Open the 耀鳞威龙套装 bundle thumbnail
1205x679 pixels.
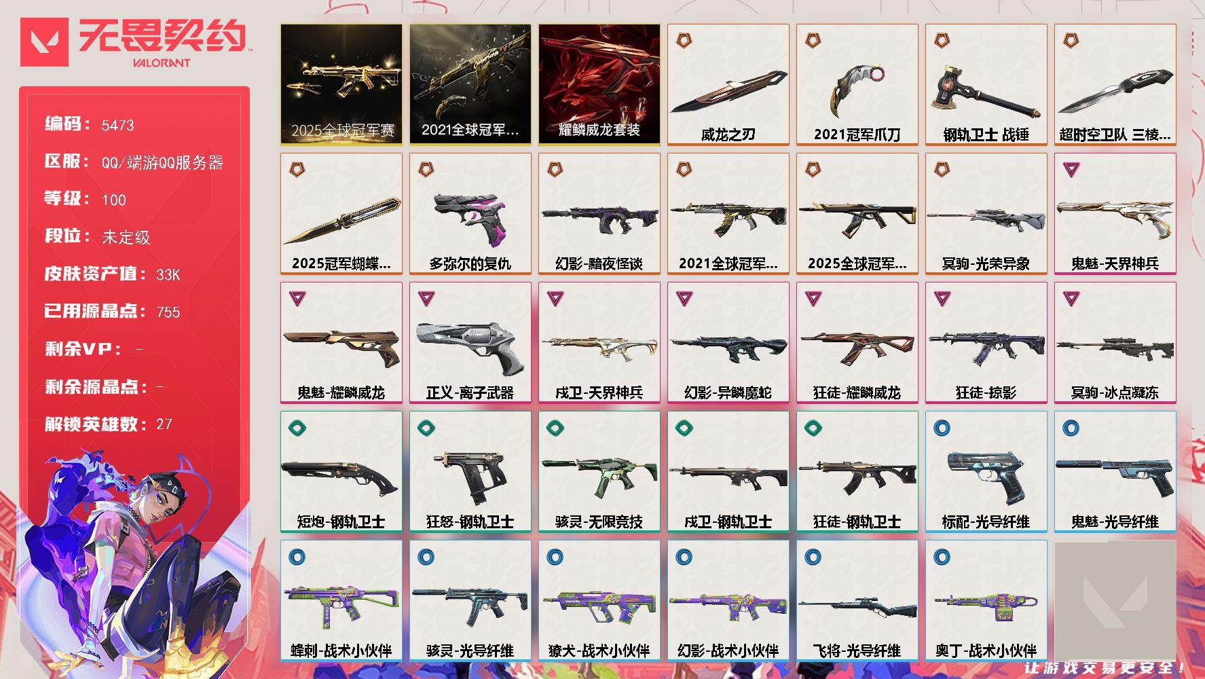point(599,85)
